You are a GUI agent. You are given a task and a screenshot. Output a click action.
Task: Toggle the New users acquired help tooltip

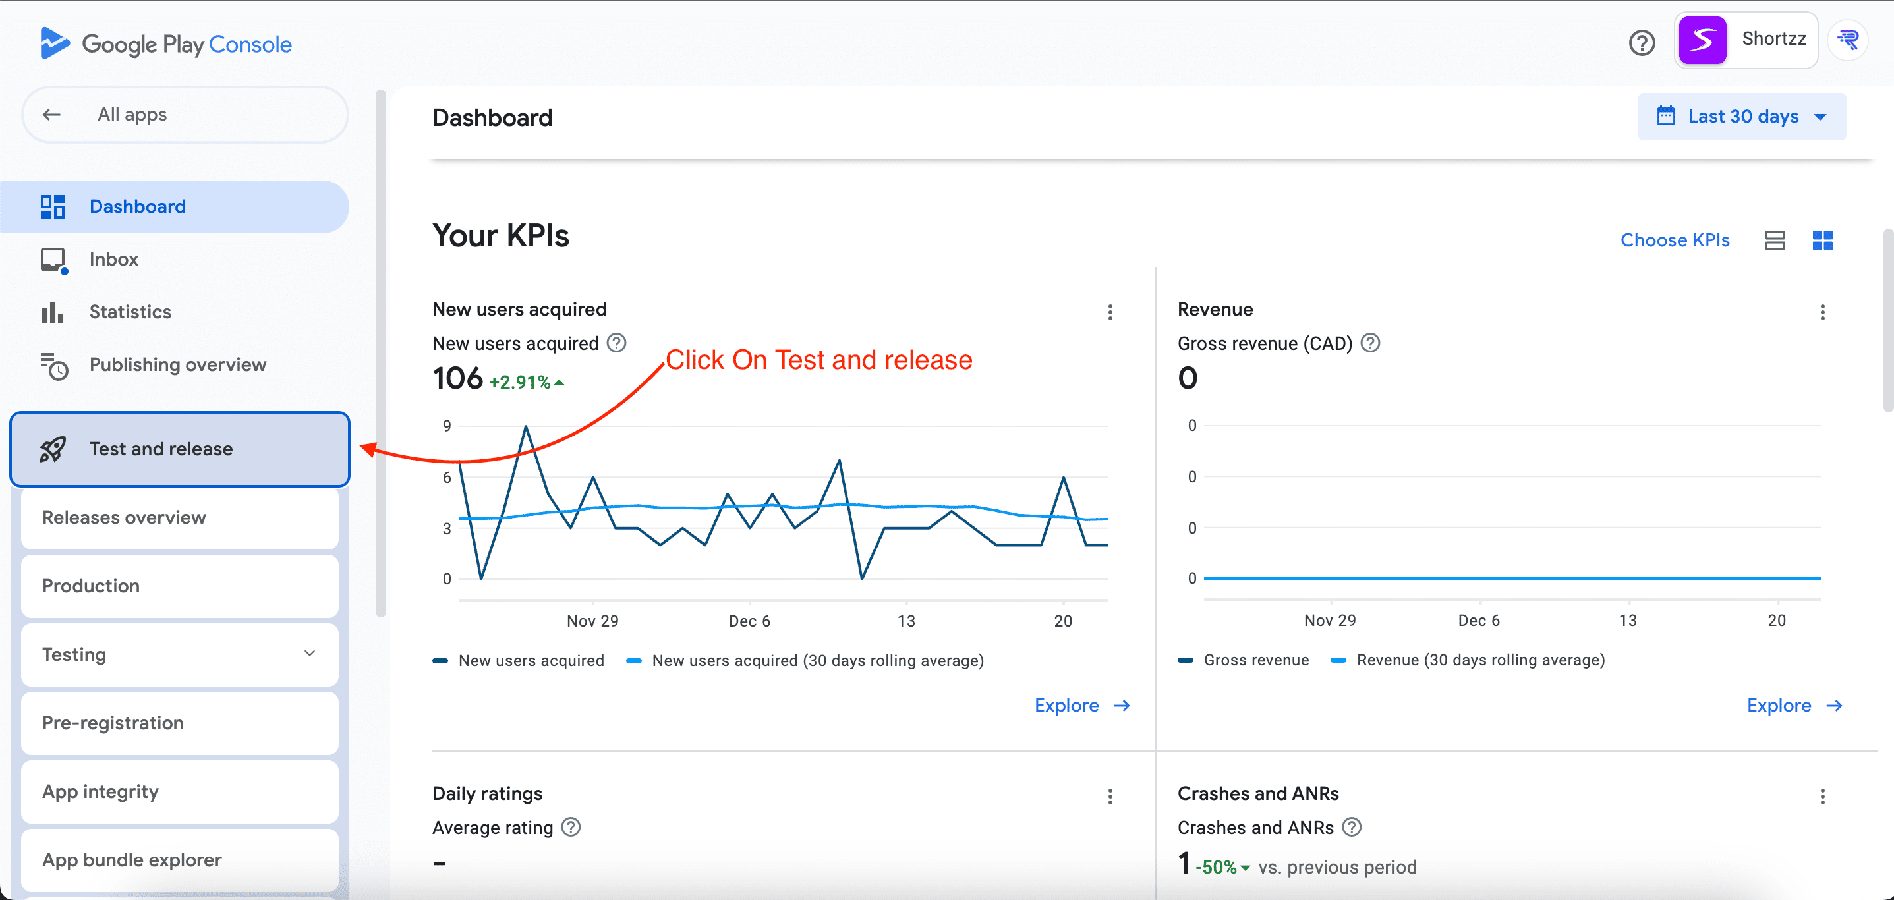[616, 343]
